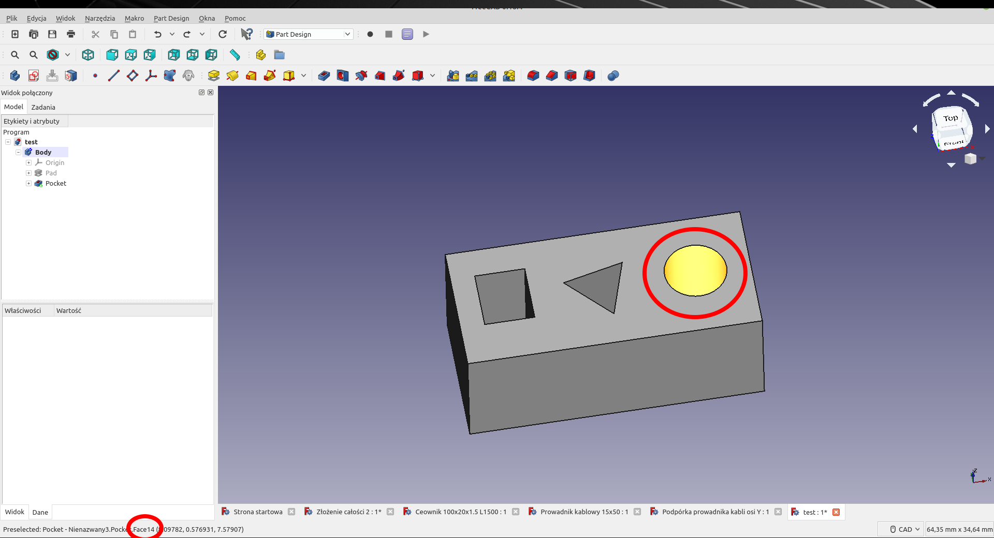Create a Polar Pattern feature
994x538 pixels.
490,76
